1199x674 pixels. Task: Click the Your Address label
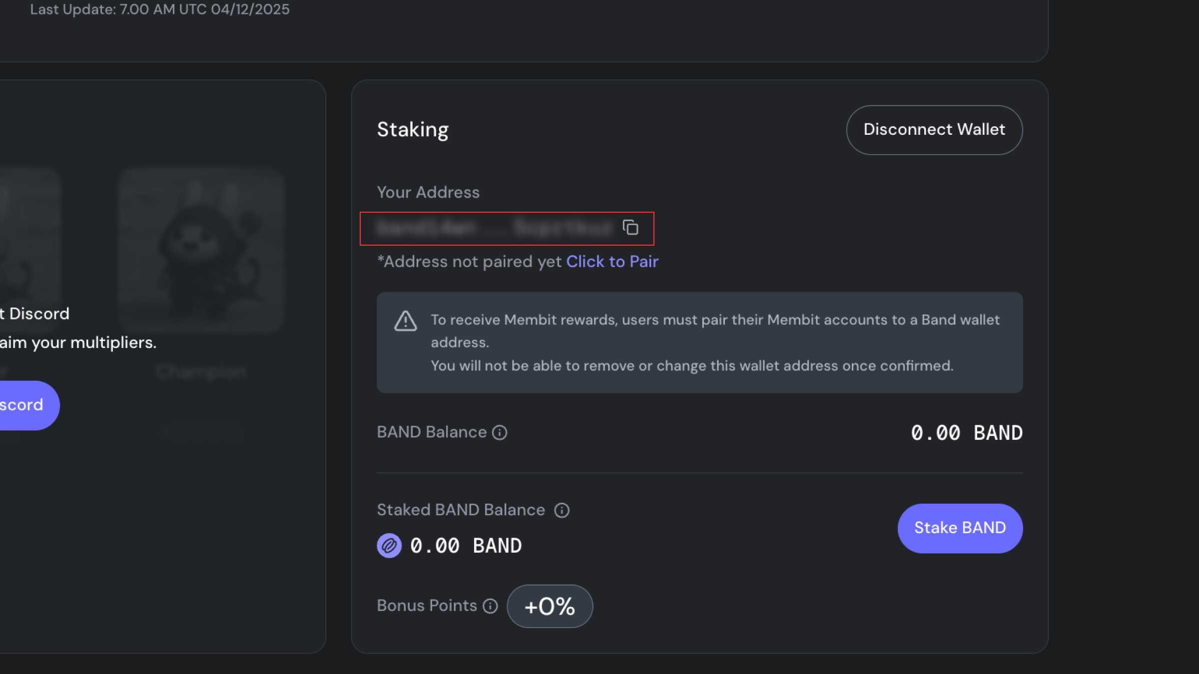(428, 193)
